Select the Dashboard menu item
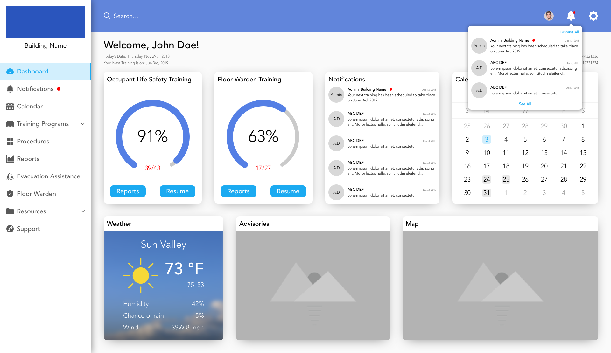The height and width of the screenshot is (353, 611). click(32, 72)
